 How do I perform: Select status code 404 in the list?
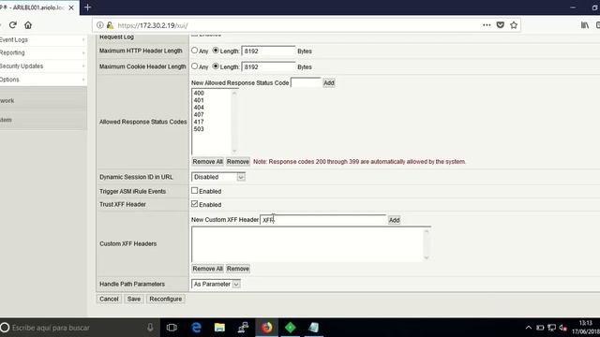(199, 108)
